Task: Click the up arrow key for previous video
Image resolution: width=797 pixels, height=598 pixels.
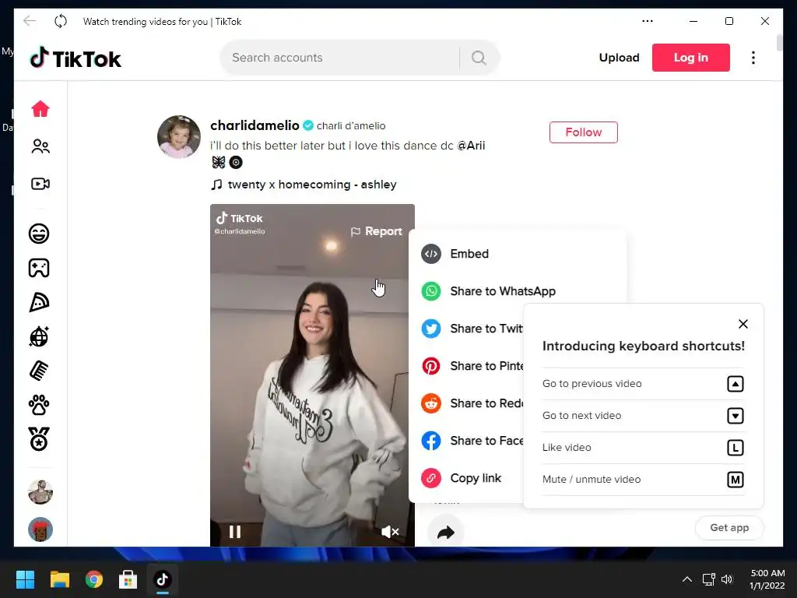Action: [x=735, y=384]
